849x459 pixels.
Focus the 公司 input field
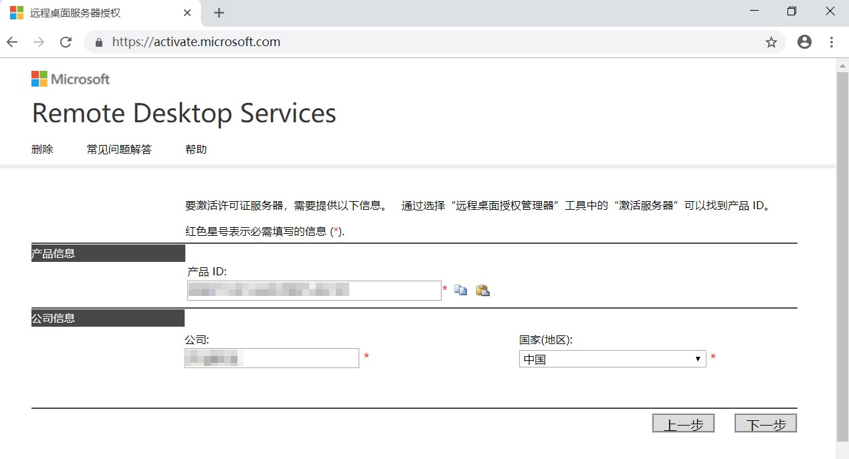[272, 358]
